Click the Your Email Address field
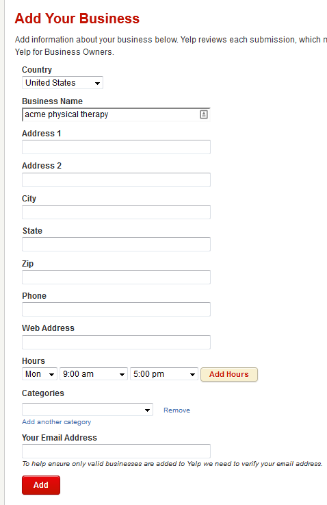The height and width of the screenshot is (505, 327). coord(116,451)
